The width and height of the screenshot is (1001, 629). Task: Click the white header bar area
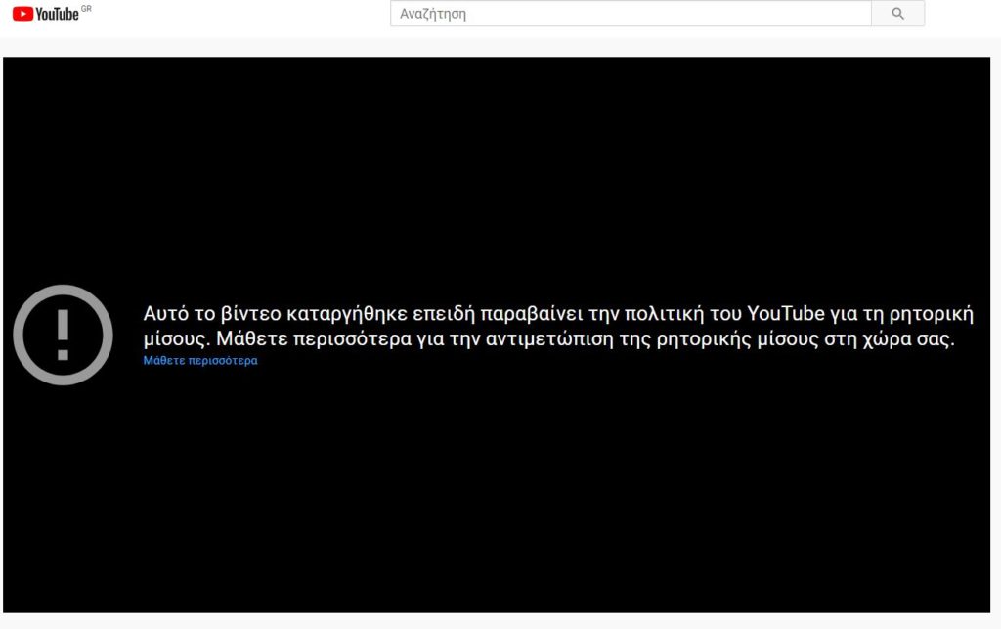(244, 13)
